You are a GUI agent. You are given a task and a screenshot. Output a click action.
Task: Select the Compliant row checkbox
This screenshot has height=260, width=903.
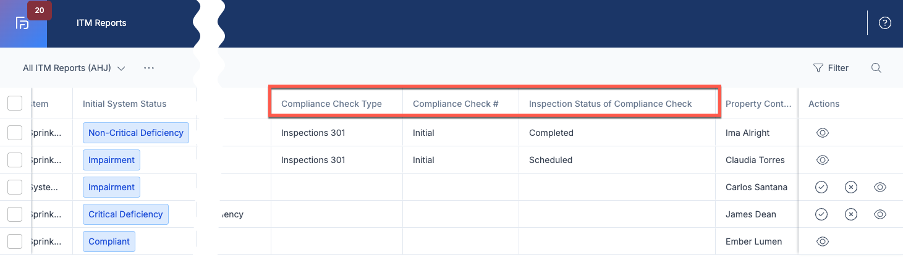pyautogui.click(x=15, y=241)
